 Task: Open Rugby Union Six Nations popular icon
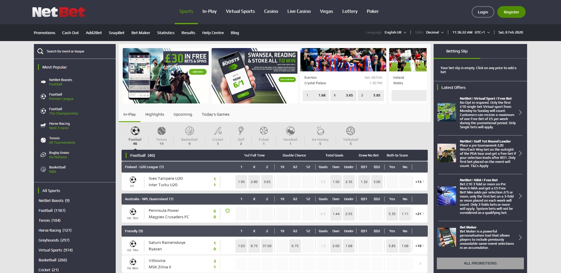tap(43, 155)
